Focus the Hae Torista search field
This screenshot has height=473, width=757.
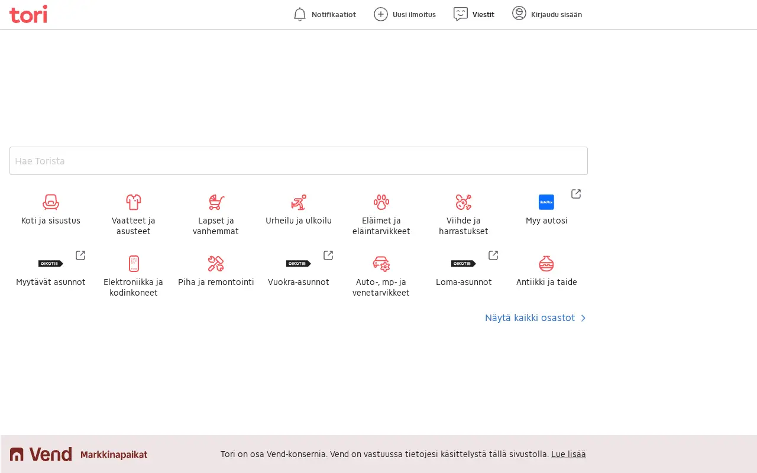click(x=299, y=161)
